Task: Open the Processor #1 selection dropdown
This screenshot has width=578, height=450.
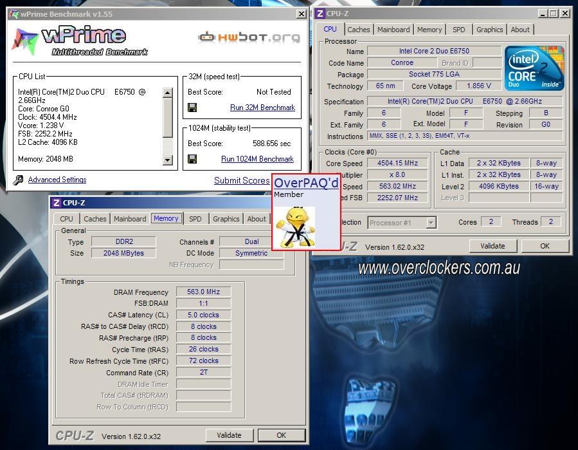Action: coord(431,223)
